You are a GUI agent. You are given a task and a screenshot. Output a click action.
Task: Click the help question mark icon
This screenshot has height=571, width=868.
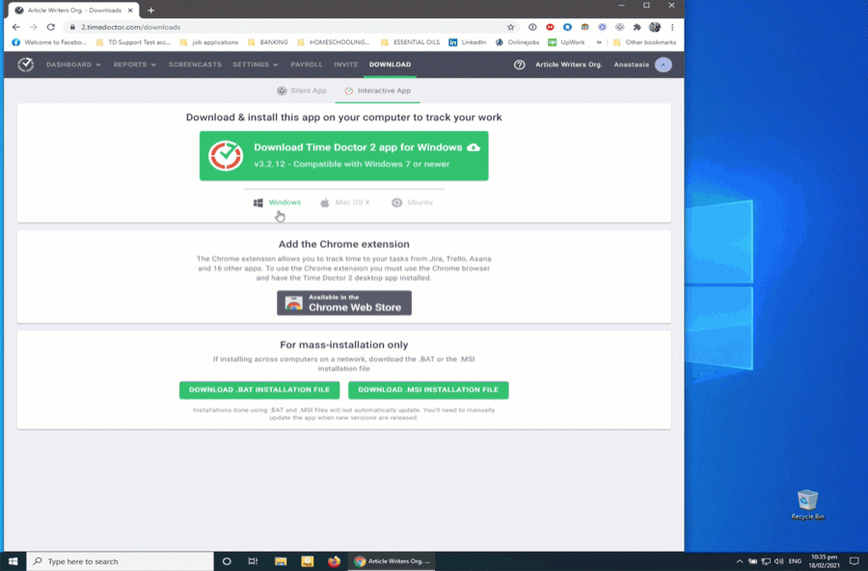(519, 65)
